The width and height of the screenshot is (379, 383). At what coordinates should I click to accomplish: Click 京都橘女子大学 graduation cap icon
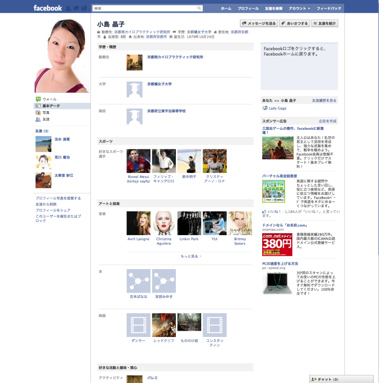click(x=135, y=90)
